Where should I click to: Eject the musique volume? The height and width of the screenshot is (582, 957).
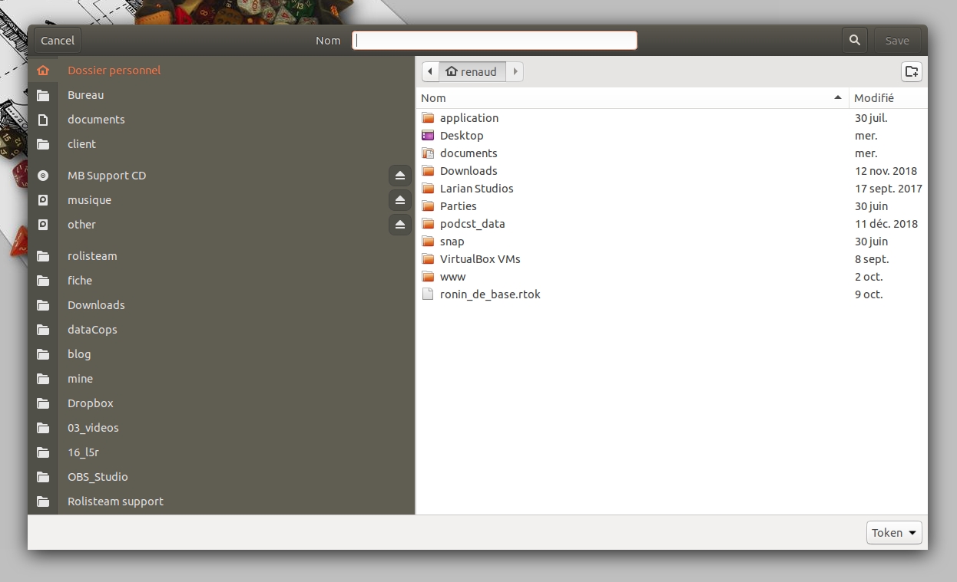[399, 200]
